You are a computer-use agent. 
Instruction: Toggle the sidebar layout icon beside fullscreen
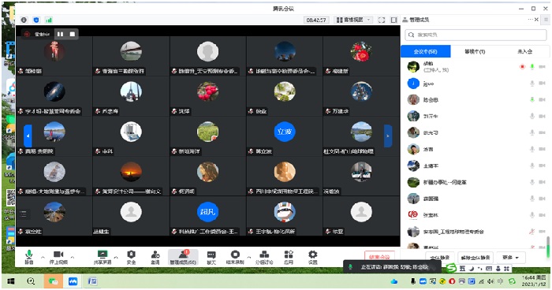pos(394,20)
